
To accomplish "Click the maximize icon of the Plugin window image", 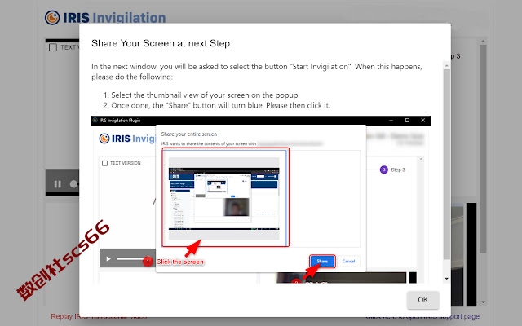I will (x=407, y=120).
